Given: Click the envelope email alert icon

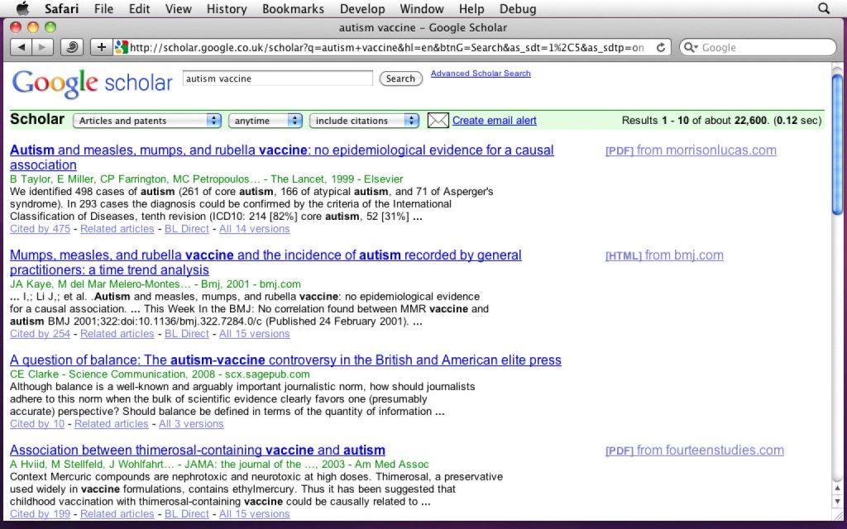Looking at the screenshot, I should [438, 121].
